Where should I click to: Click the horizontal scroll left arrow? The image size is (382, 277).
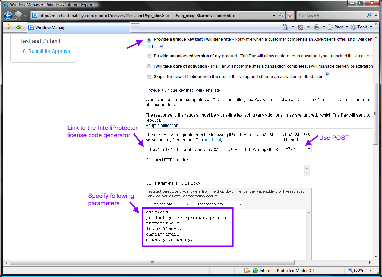coord(6,262)
